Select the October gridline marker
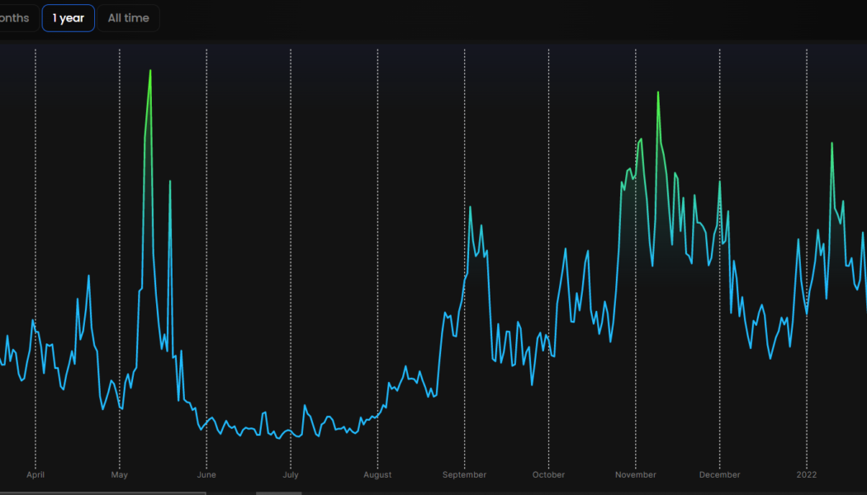The image size is (867, 495). coord(547,247)
